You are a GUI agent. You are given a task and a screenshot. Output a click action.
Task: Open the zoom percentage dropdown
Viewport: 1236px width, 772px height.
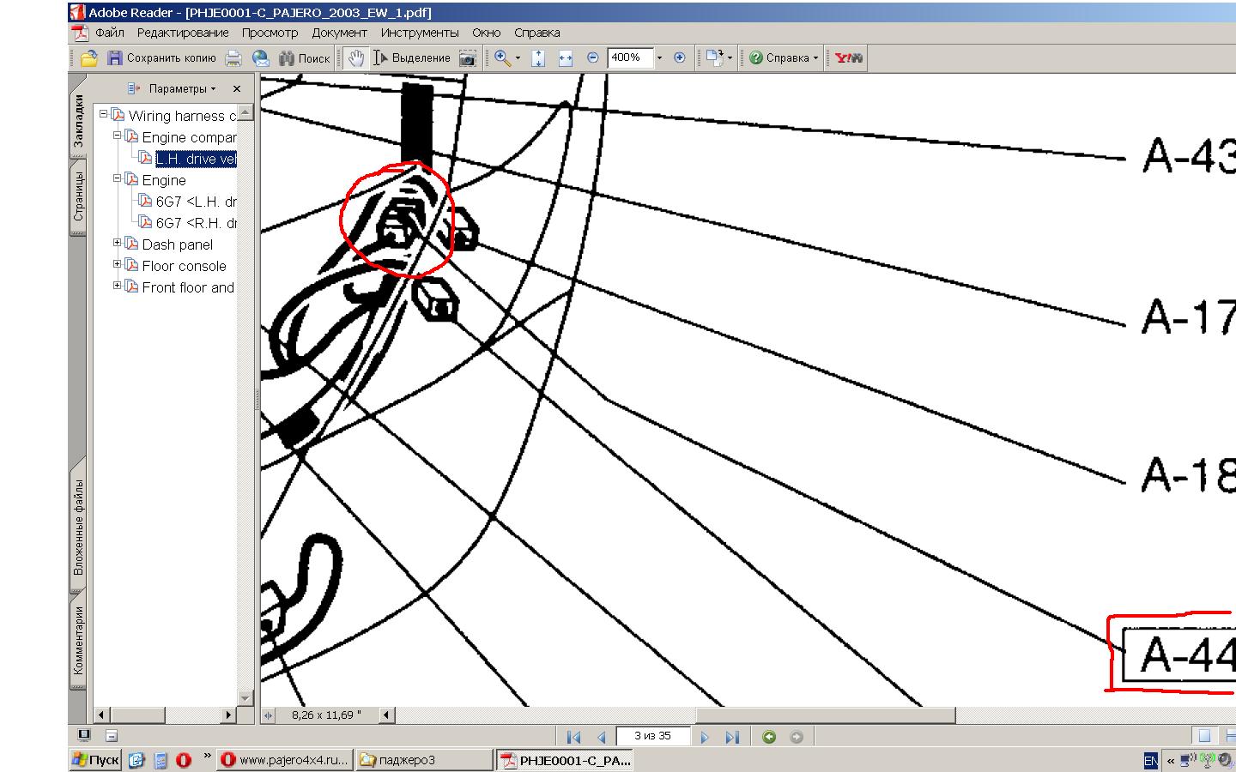click(659, 58)
